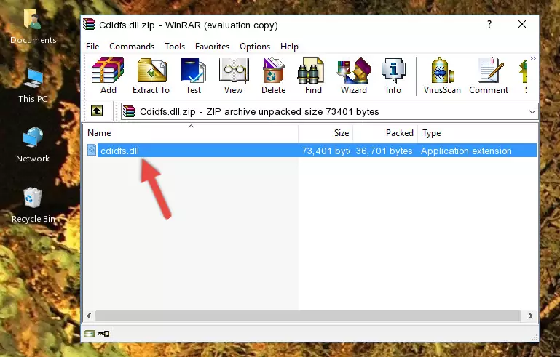The image size is (560, 357).
Task: Open the Recycle Bin desktop icon
Action: (x=33, y=205)
